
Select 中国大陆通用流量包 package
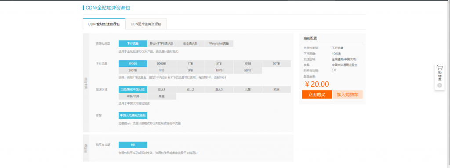point(133,116)
